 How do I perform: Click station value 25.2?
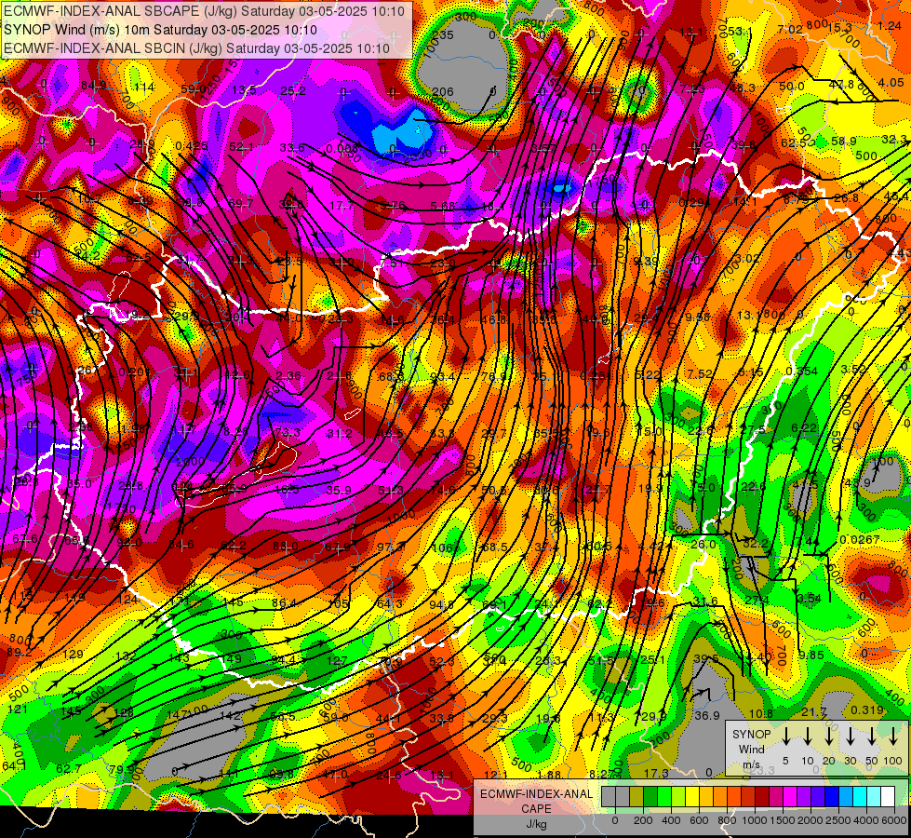coord(293,90)
